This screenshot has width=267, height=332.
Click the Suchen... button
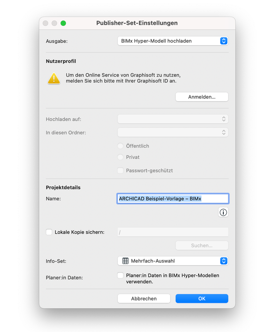202,246
